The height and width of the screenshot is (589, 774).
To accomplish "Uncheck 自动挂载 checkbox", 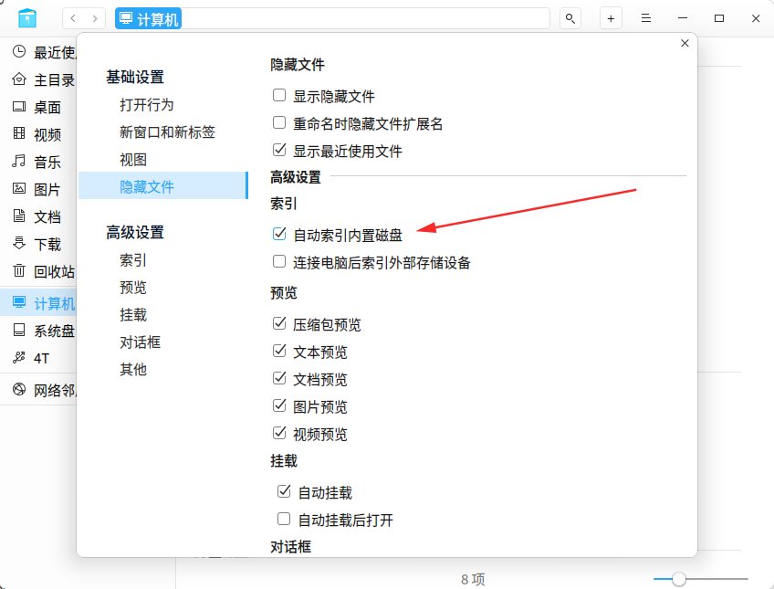I will click(284, 491).
